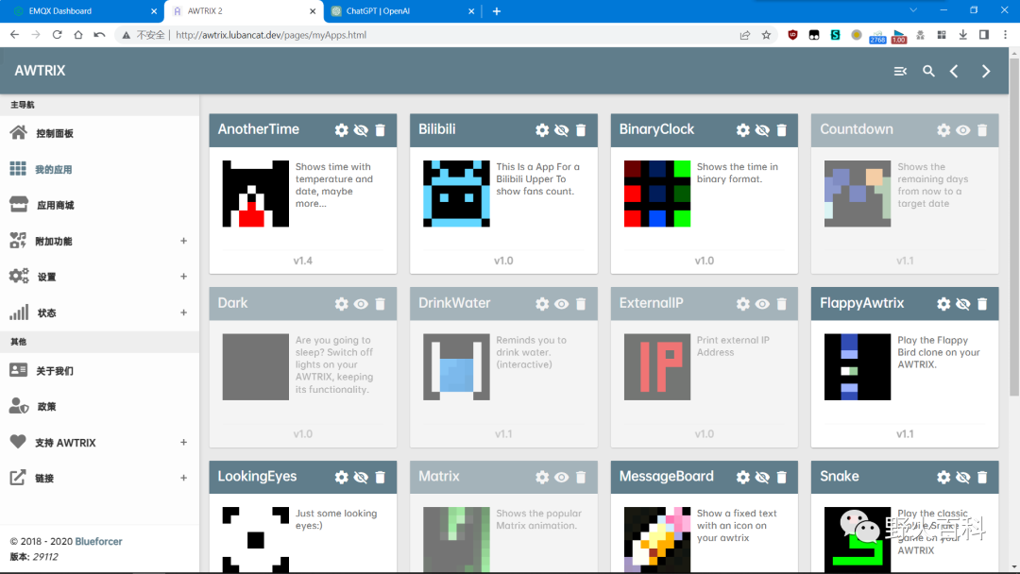The image size is (1020, 574).
Task: Toggle LookingEyes visibility
Action: click(x=361, y=477)
